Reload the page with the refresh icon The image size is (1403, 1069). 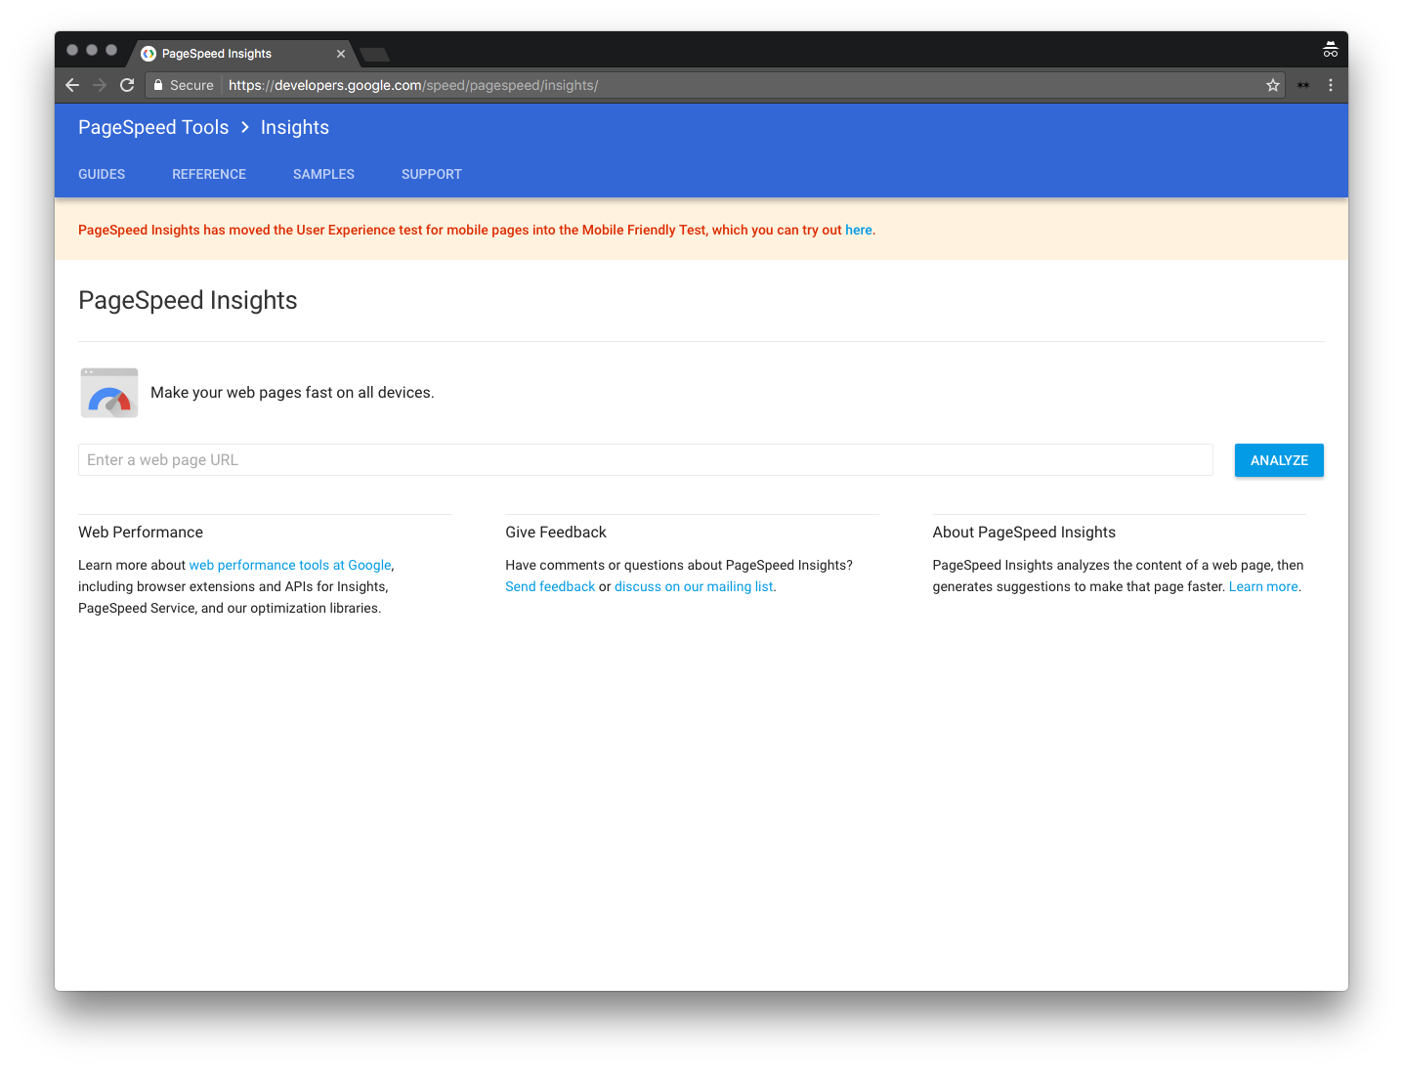(x=127, y=85)
